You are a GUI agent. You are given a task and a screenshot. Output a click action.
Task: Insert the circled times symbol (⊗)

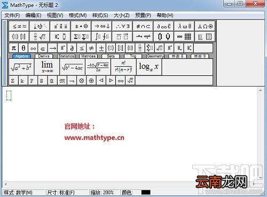(82, 81)
